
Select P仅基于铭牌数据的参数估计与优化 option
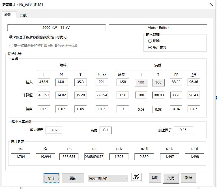pyautogui.click(x=11, y=37)
